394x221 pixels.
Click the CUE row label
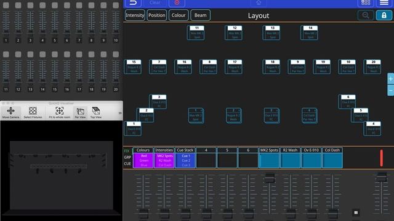pyautogui.click(x=127, y=164)
